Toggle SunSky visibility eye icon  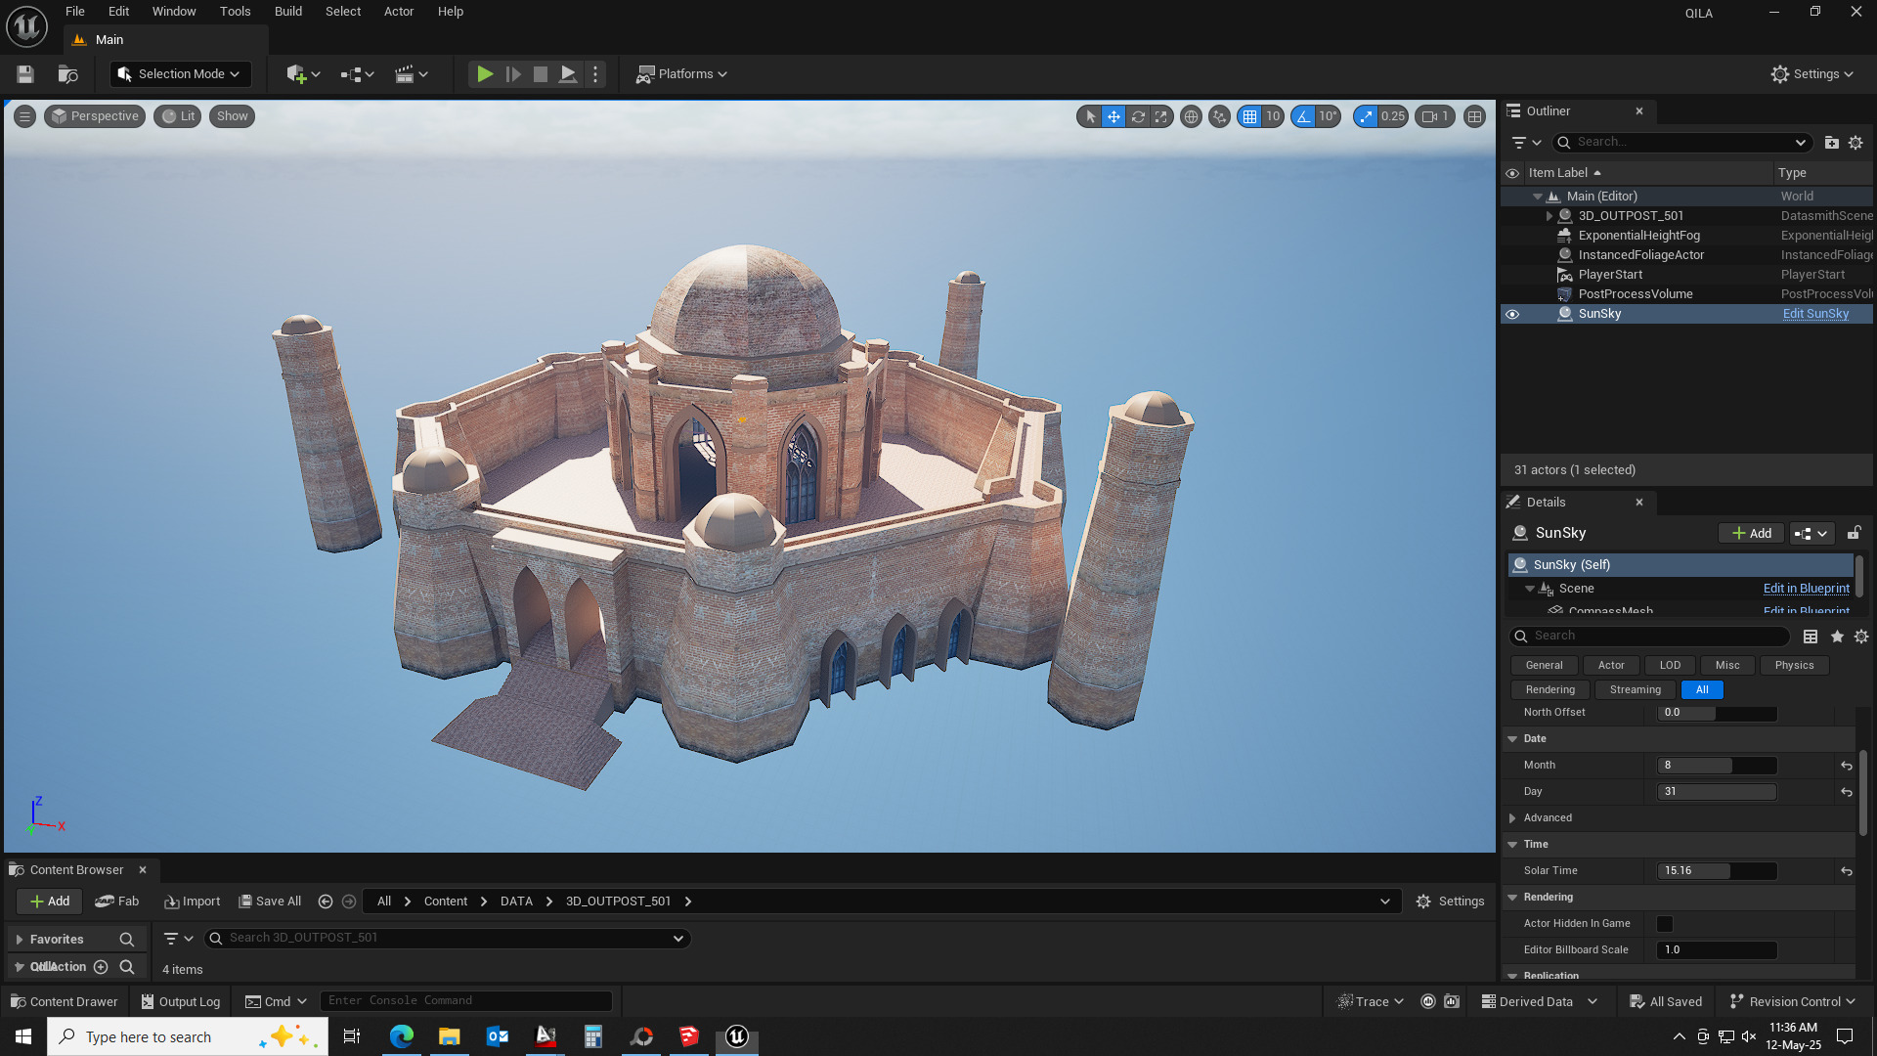1512,315
